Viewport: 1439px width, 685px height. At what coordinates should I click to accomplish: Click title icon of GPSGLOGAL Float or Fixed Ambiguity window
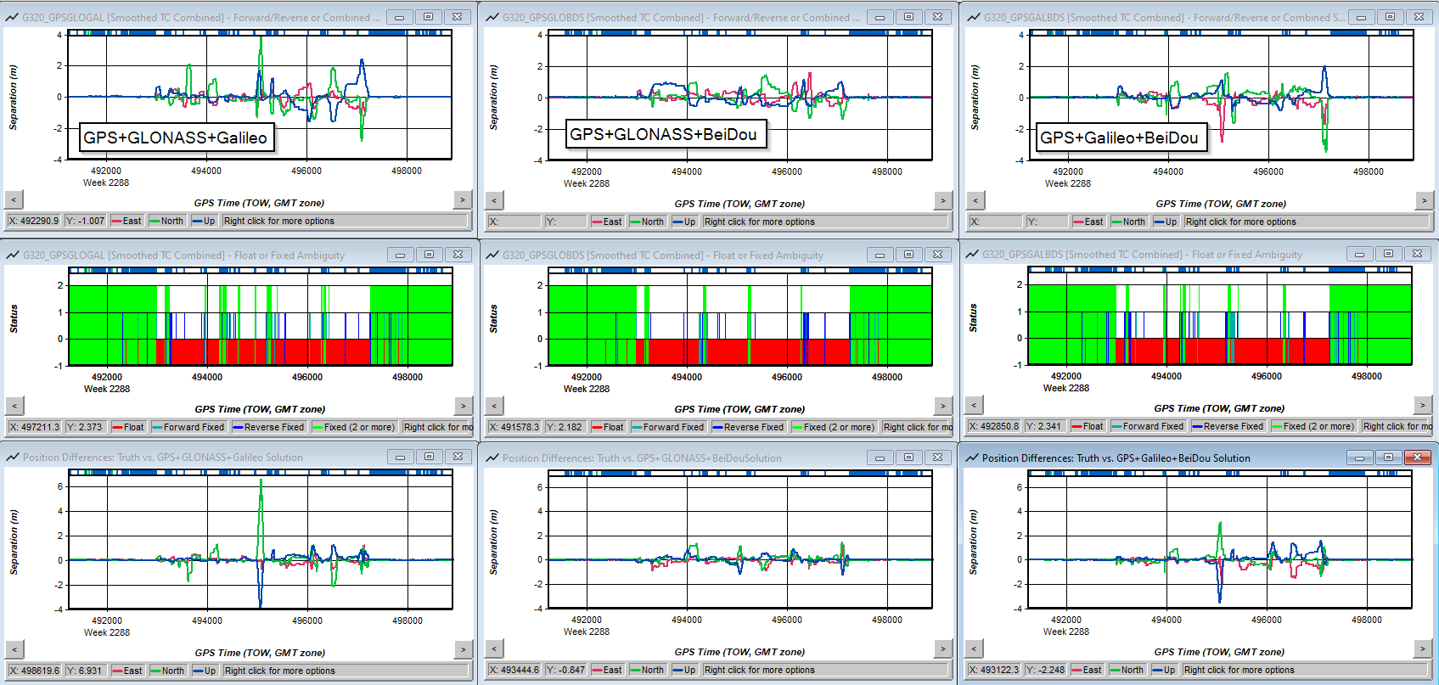[x=13, y=255]
